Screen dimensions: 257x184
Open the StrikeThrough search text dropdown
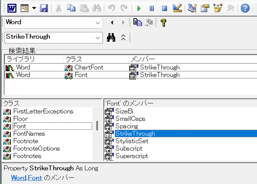tap(98, 37)
